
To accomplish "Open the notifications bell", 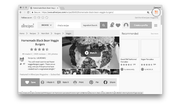I will coord(112,25).
